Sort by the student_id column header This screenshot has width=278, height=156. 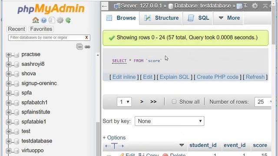click(203, 145)
